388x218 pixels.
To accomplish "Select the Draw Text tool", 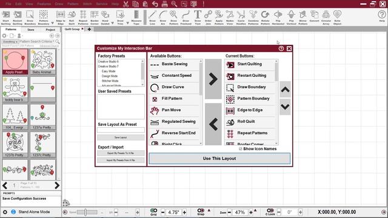I will point(198,18).
